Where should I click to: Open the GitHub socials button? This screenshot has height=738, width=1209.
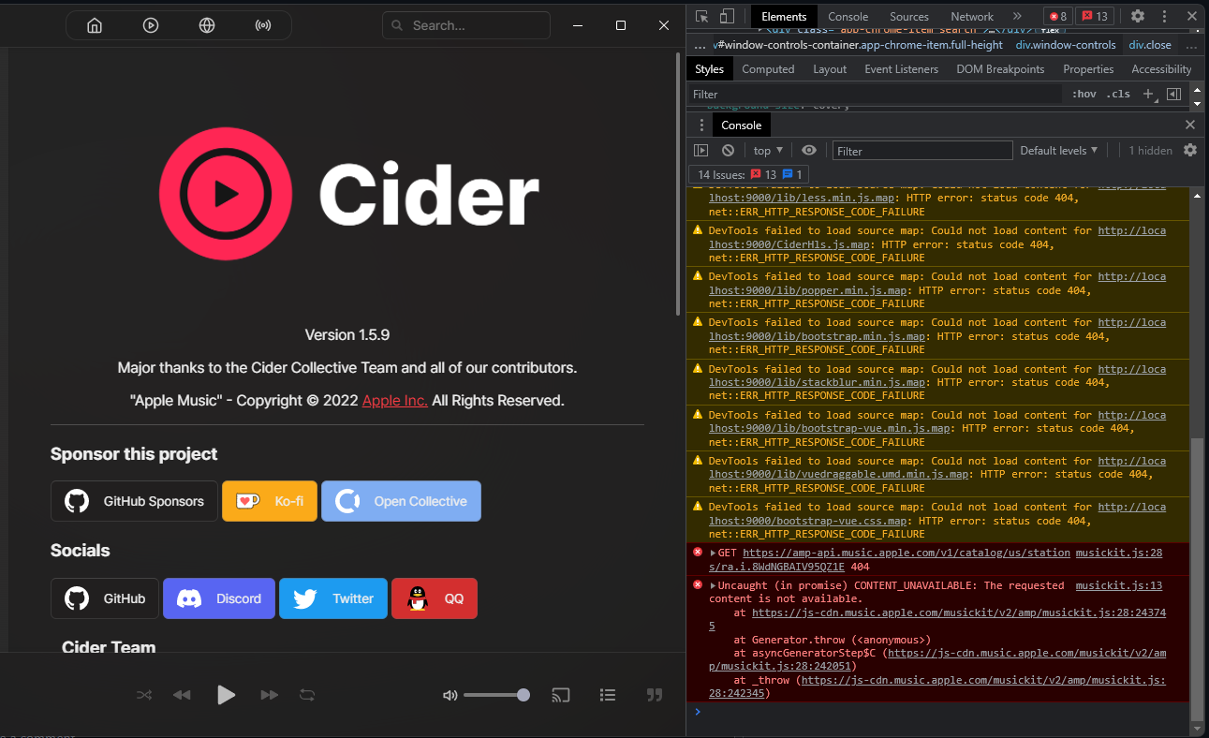(x=105, y=598)
